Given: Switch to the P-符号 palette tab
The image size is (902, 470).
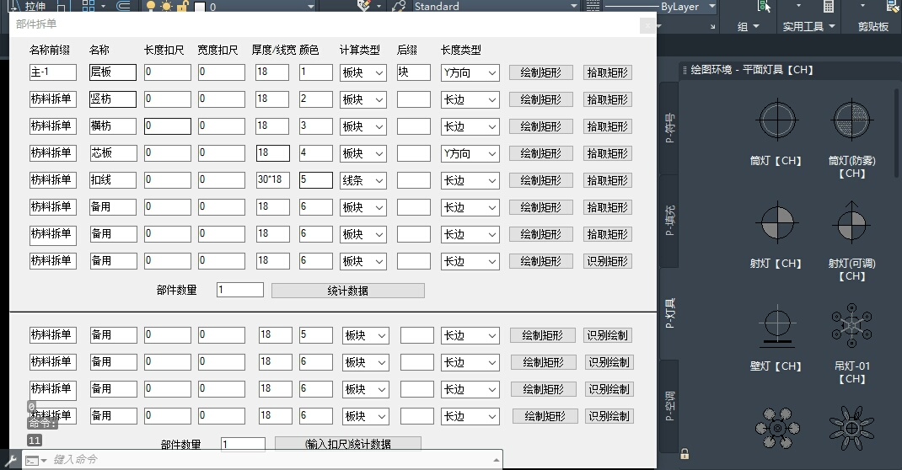Looking at the screenshot, I should pyautogui.click(x=669, y=127).
